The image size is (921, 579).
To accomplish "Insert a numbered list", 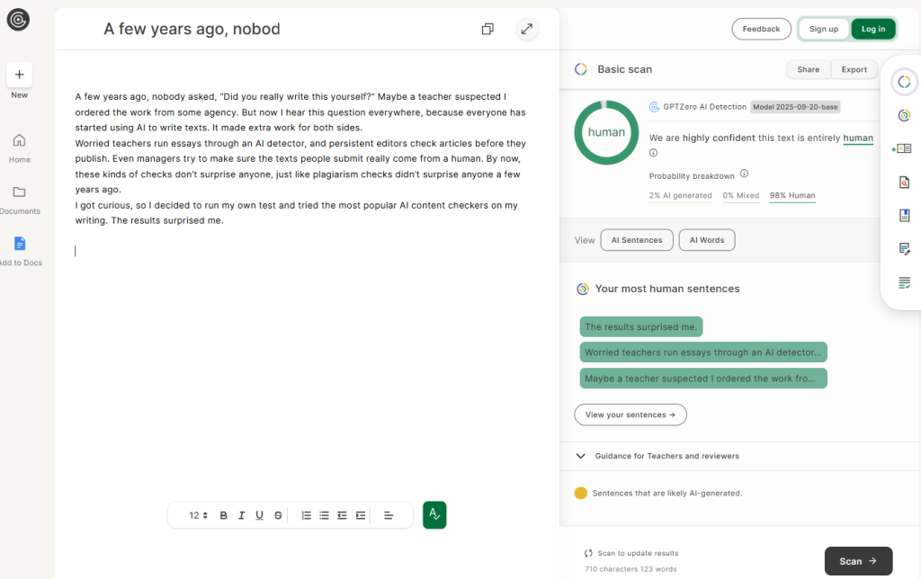I will [x=306, y=515].
